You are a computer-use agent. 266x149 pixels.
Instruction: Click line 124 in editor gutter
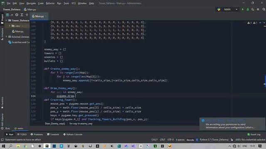(x=33, y=96)
